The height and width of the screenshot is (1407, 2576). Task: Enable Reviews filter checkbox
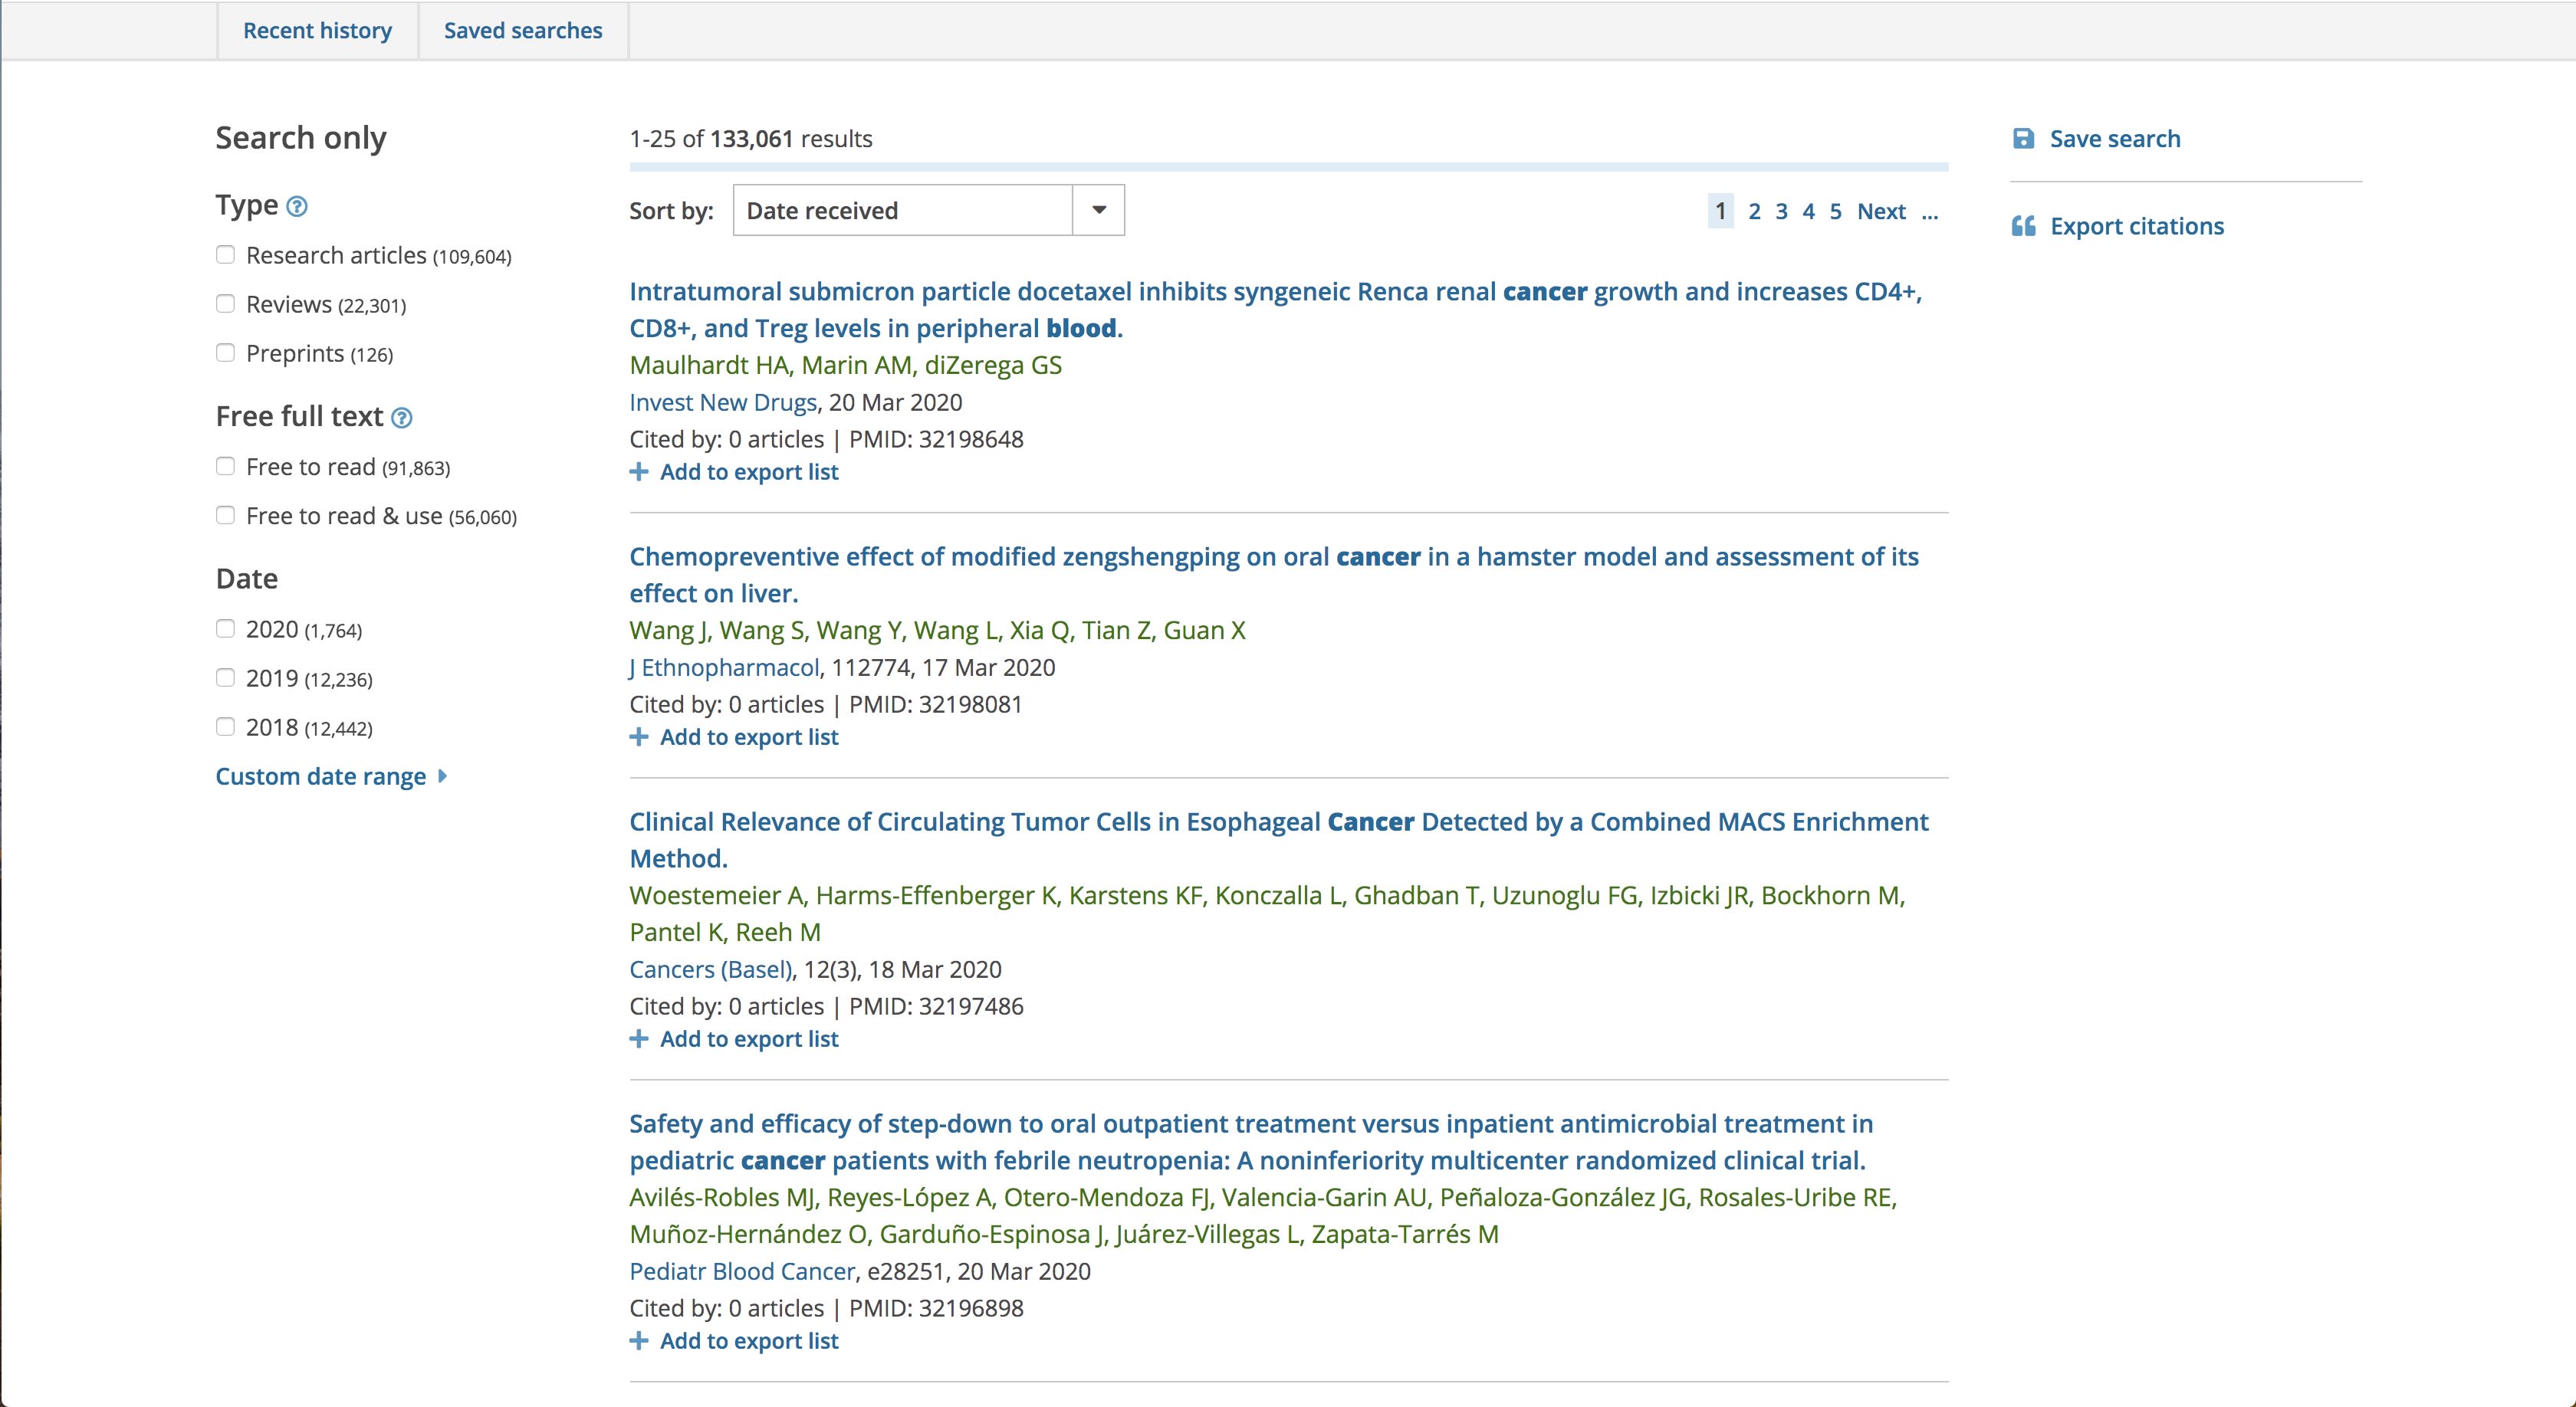click(224, 303)
